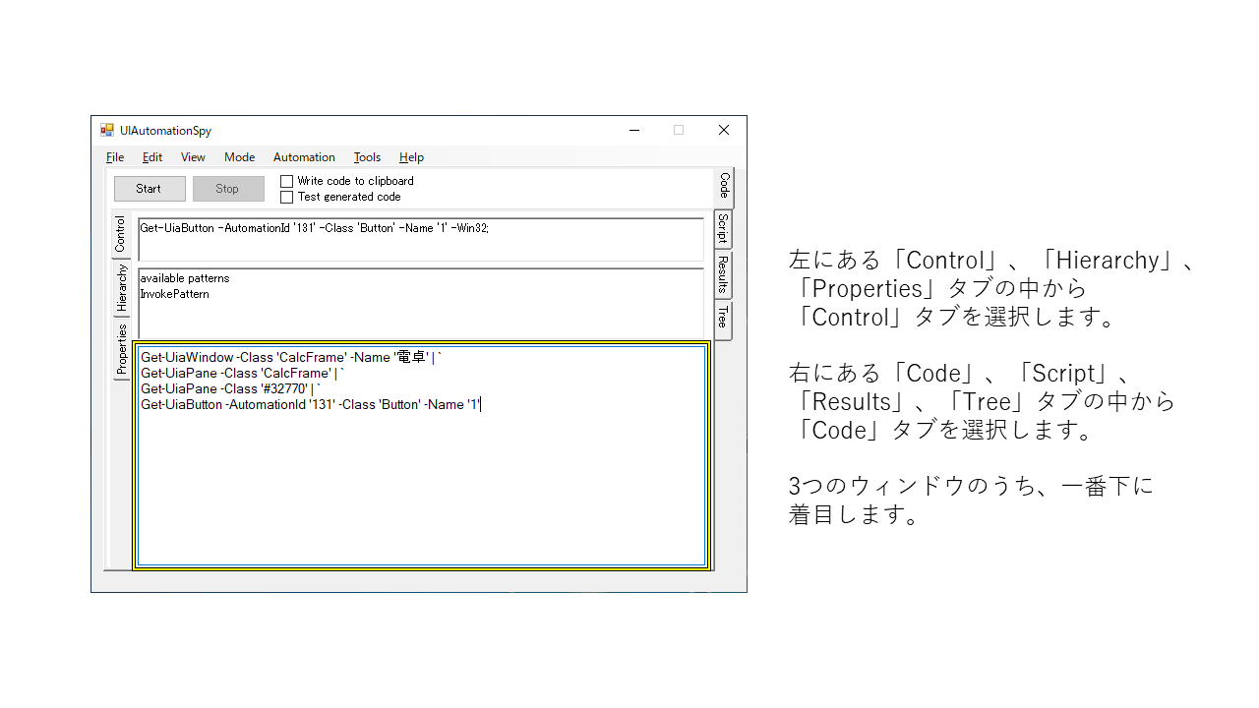
Task: Click the Get-UiaPane -Class '#32770' line
Action: tap(231, 388)
